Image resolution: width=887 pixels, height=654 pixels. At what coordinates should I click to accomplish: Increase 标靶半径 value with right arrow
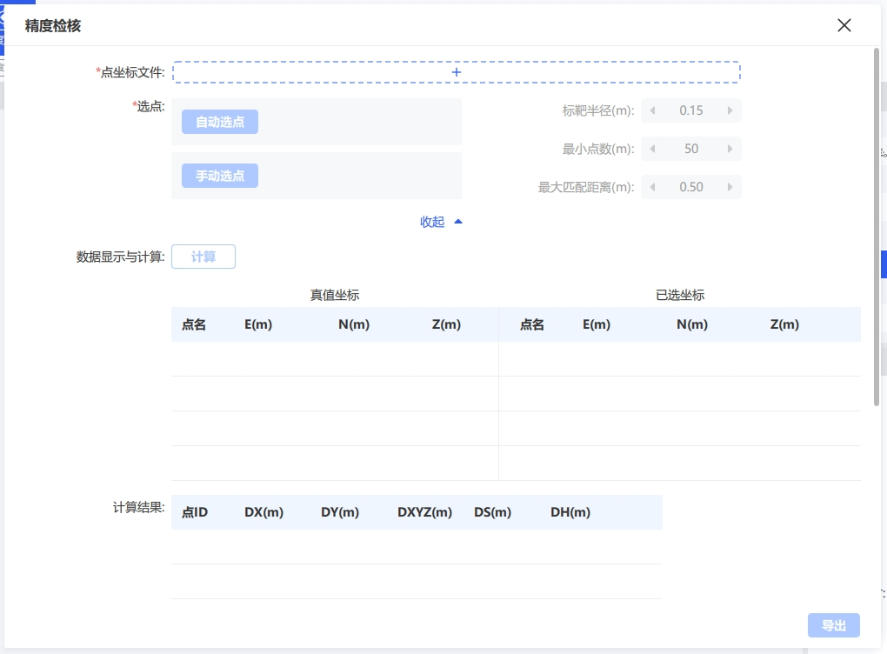point(730,110)
